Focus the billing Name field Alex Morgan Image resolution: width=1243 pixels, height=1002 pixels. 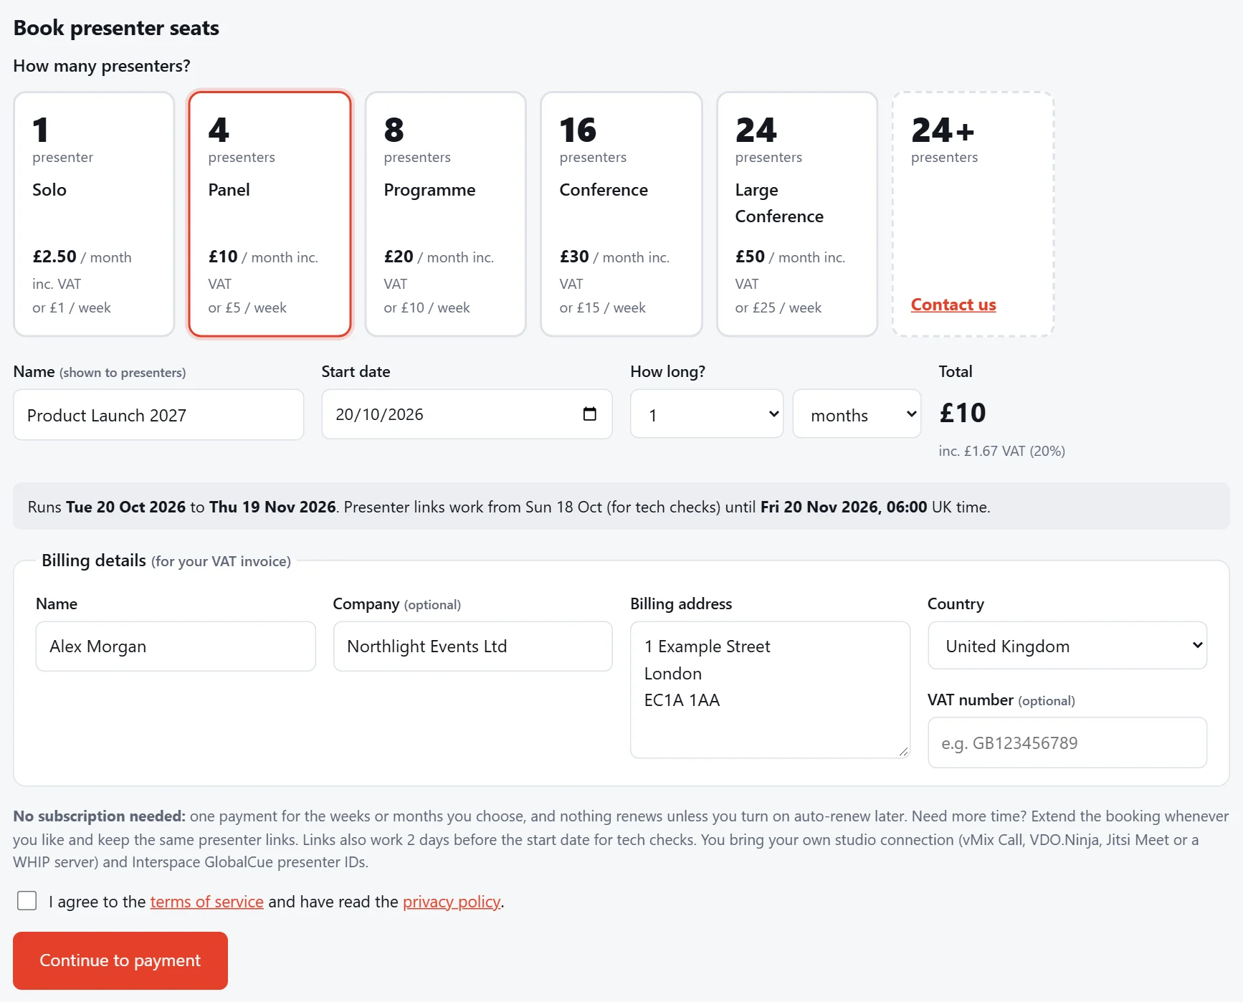[176, 646]
